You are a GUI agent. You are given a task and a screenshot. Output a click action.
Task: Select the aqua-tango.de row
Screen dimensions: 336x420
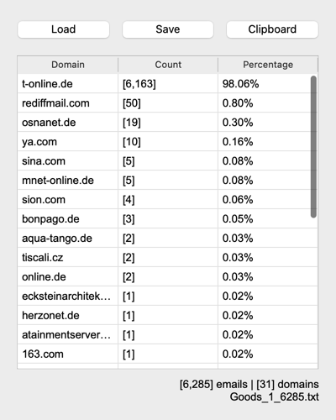[167, 239]
